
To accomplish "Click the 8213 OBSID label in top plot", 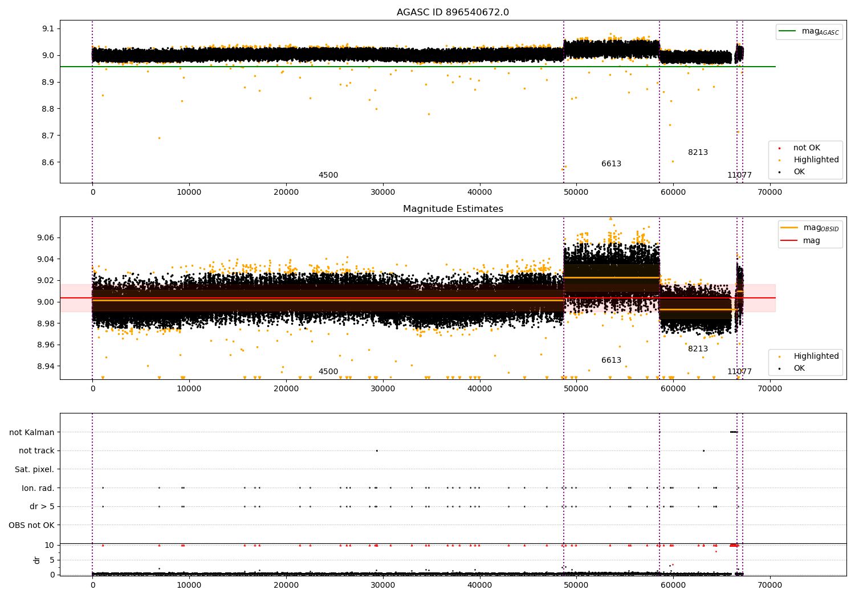I will [x=698, y=153].
